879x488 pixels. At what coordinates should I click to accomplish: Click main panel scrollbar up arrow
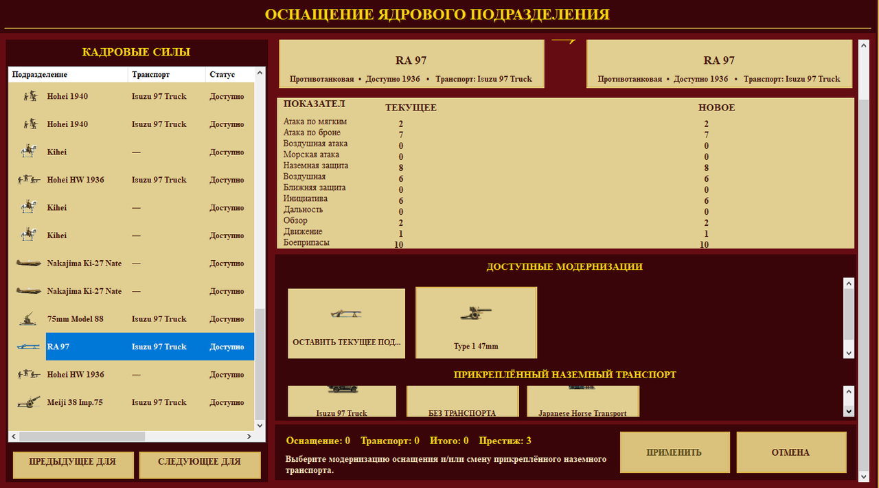pyautogui.click(x=863, y=45)
